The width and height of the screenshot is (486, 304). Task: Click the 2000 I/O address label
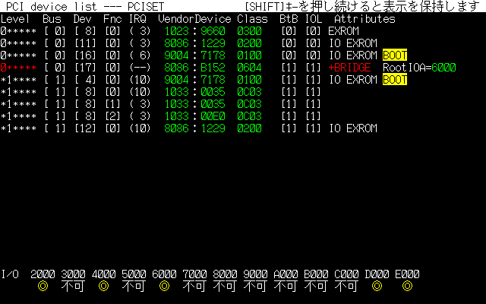(43, 274)
